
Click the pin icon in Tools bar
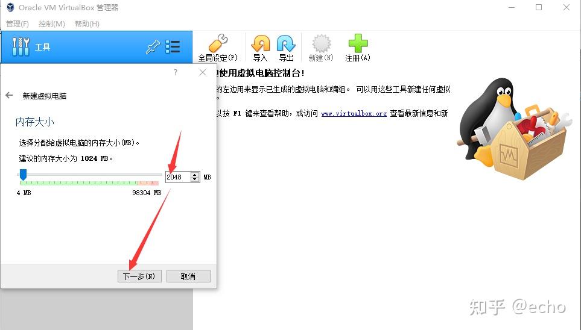pos(152,47)
